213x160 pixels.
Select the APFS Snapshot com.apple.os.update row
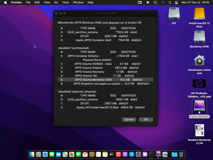106,84
